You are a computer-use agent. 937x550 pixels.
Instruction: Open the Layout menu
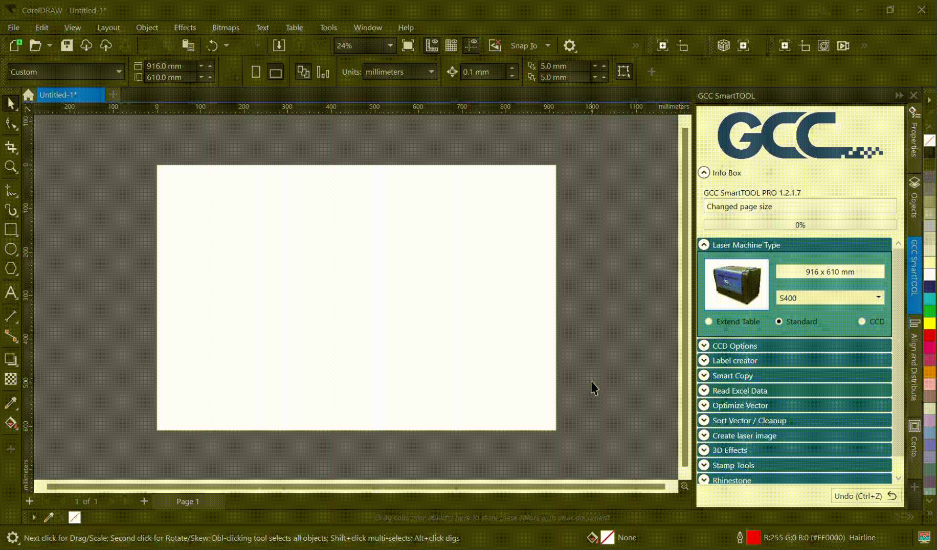pyautogui.click(x=108, y=28)
